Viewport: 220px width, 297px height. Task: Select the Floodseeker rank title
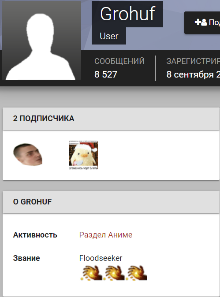[x=101, y=258]
